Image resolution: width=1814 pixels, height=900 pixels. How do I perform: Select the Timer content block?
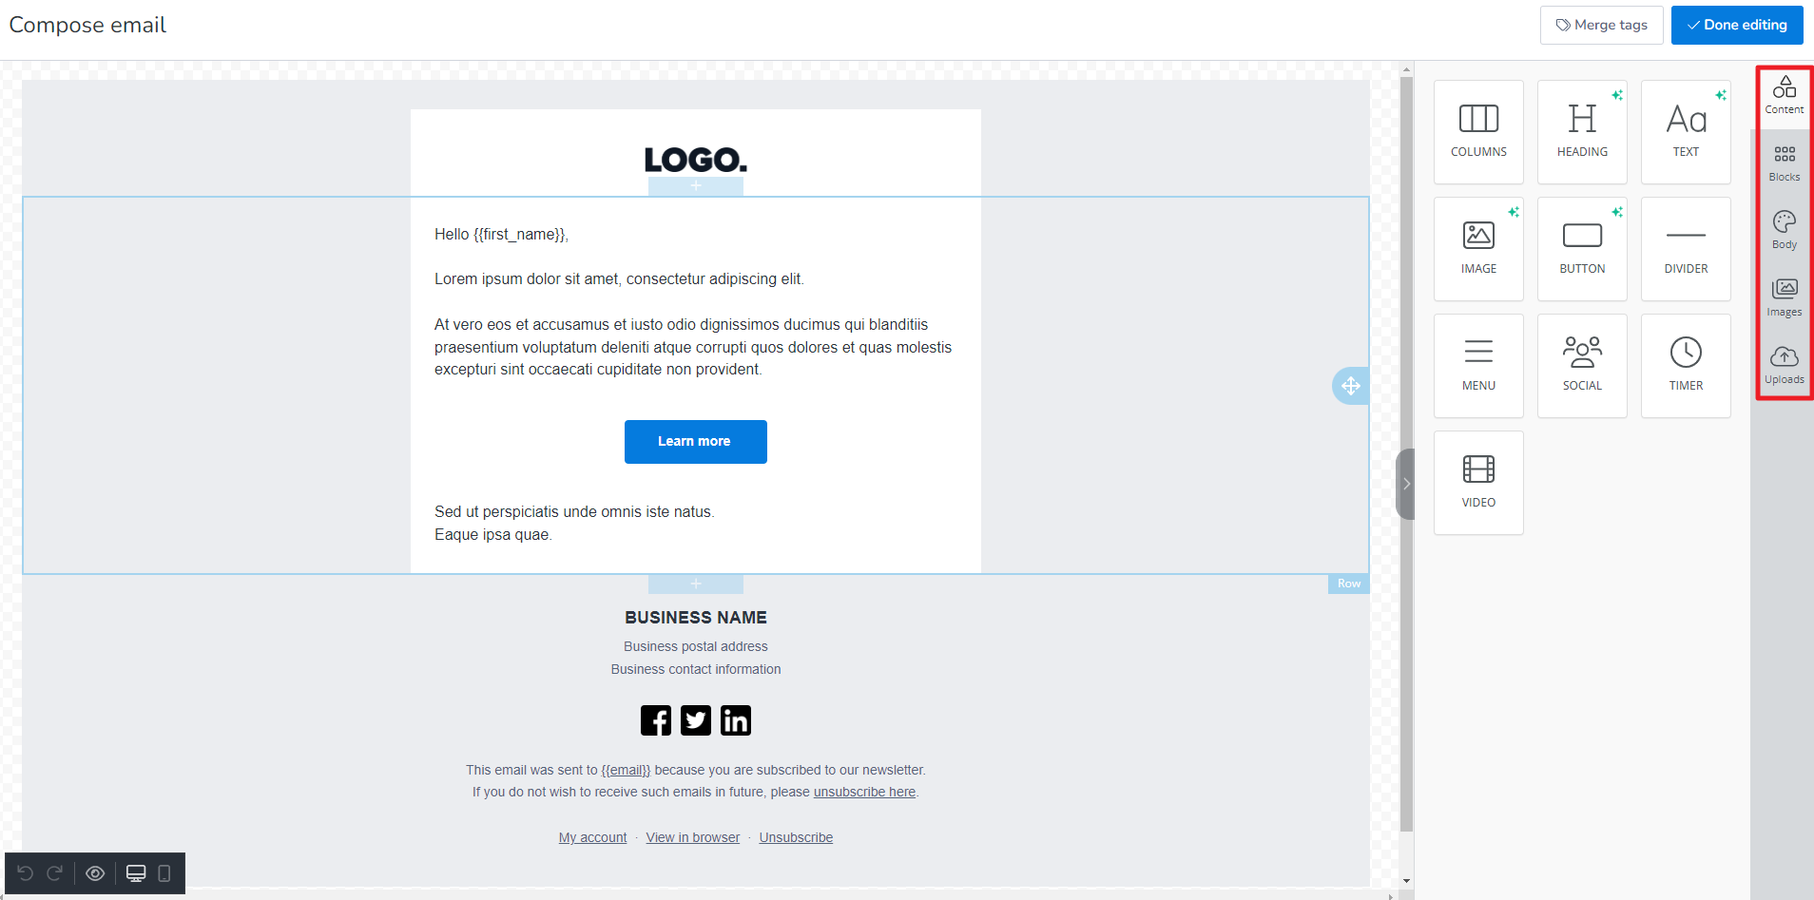1686,366
